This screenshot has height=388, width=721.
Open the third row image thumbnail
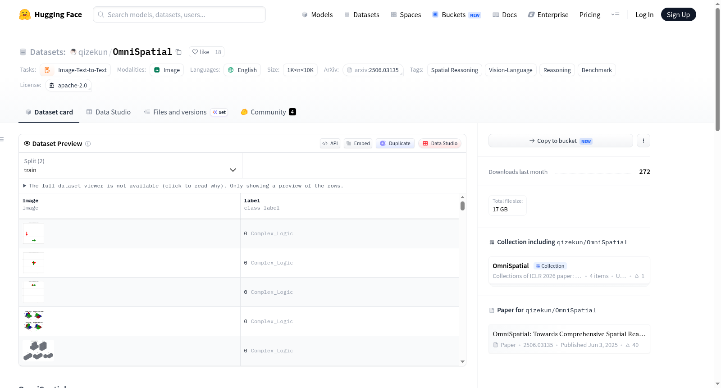(x=33, y=292)
